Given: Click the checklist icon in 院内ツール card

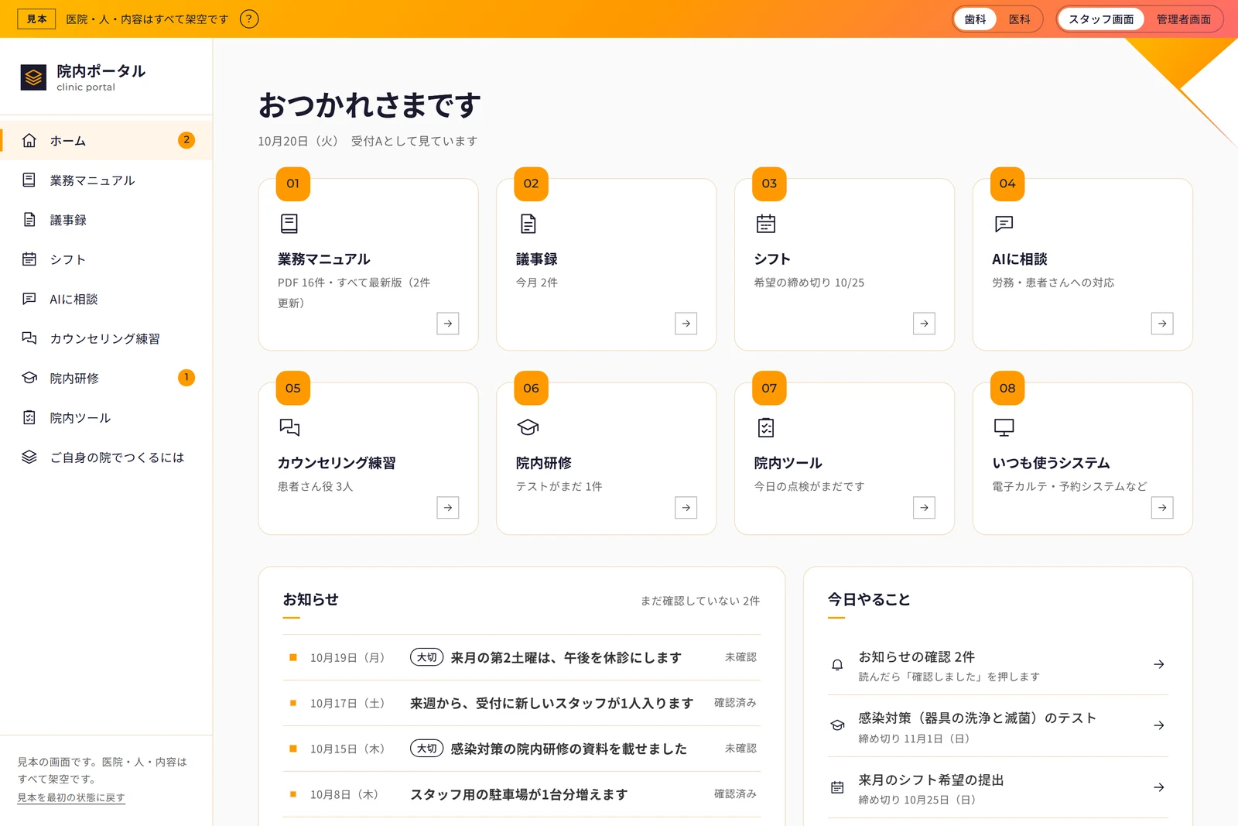Looking at the screenshot, I should 766,427.
